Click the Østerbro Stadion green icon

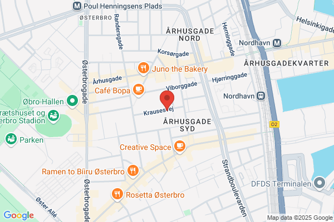coord(53,116)
